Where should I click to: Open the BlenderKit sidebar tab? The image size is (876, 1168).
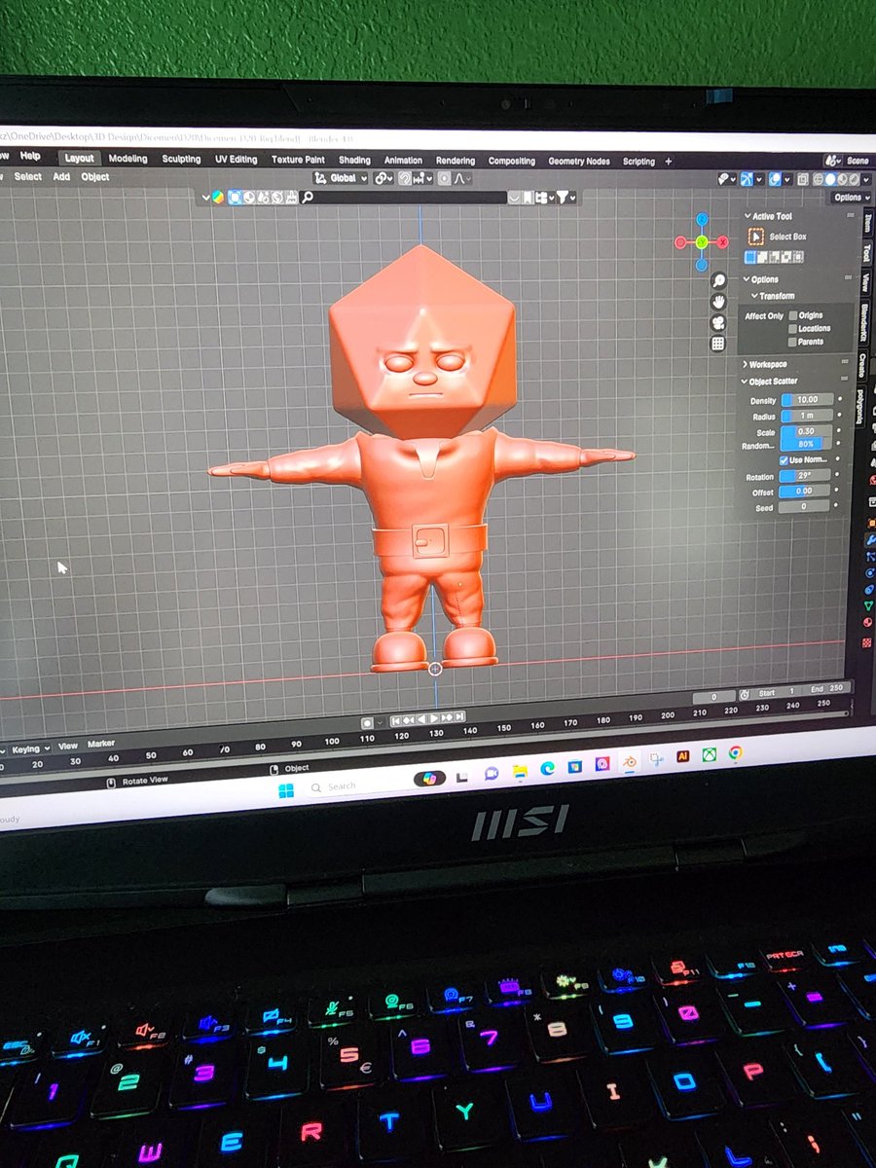864,324
